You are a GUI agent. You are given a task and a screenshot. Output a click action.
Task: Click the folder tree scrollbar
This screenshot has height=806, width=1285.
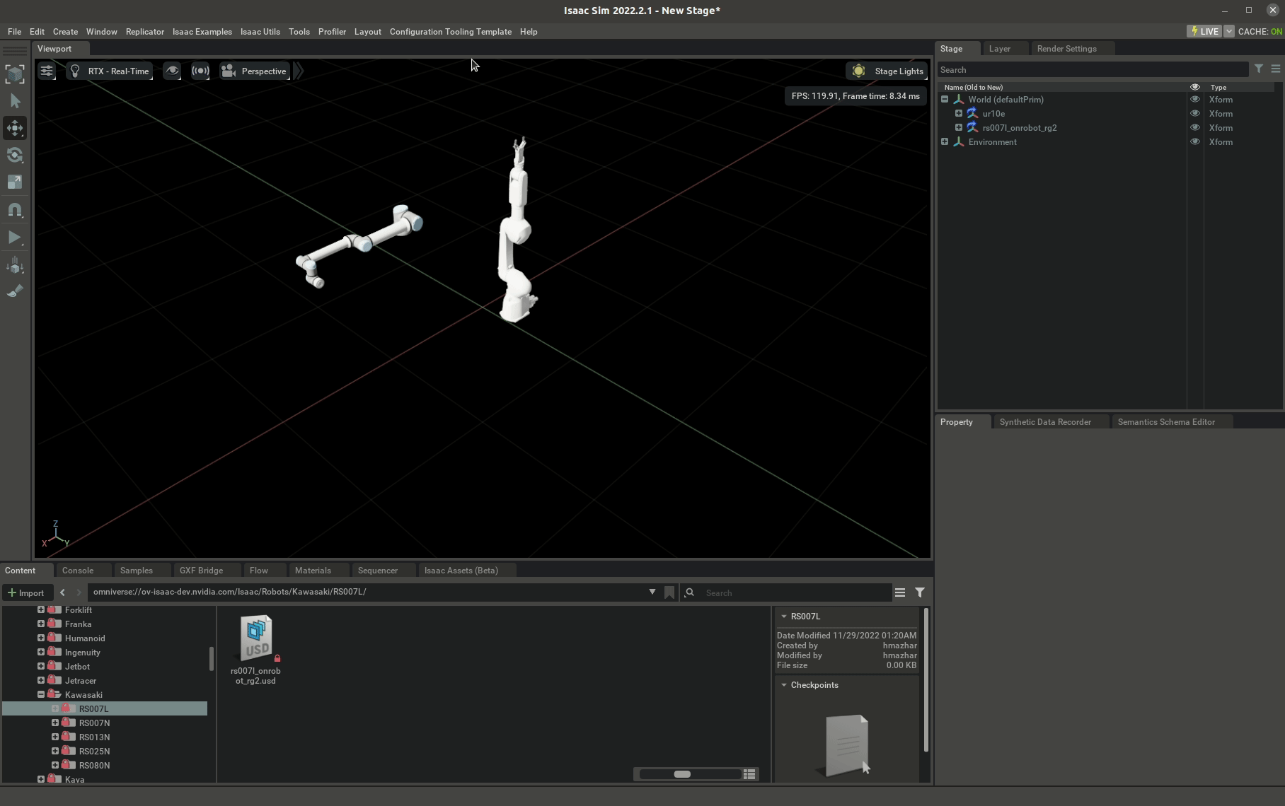[x=212, y=659]
